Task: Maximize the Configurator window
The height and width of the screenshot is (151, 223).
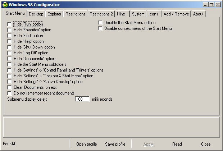Action: coord(211,5)
